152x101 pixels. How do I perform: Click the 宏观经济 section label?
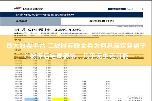pyautogui.click(x=22, y=21)
